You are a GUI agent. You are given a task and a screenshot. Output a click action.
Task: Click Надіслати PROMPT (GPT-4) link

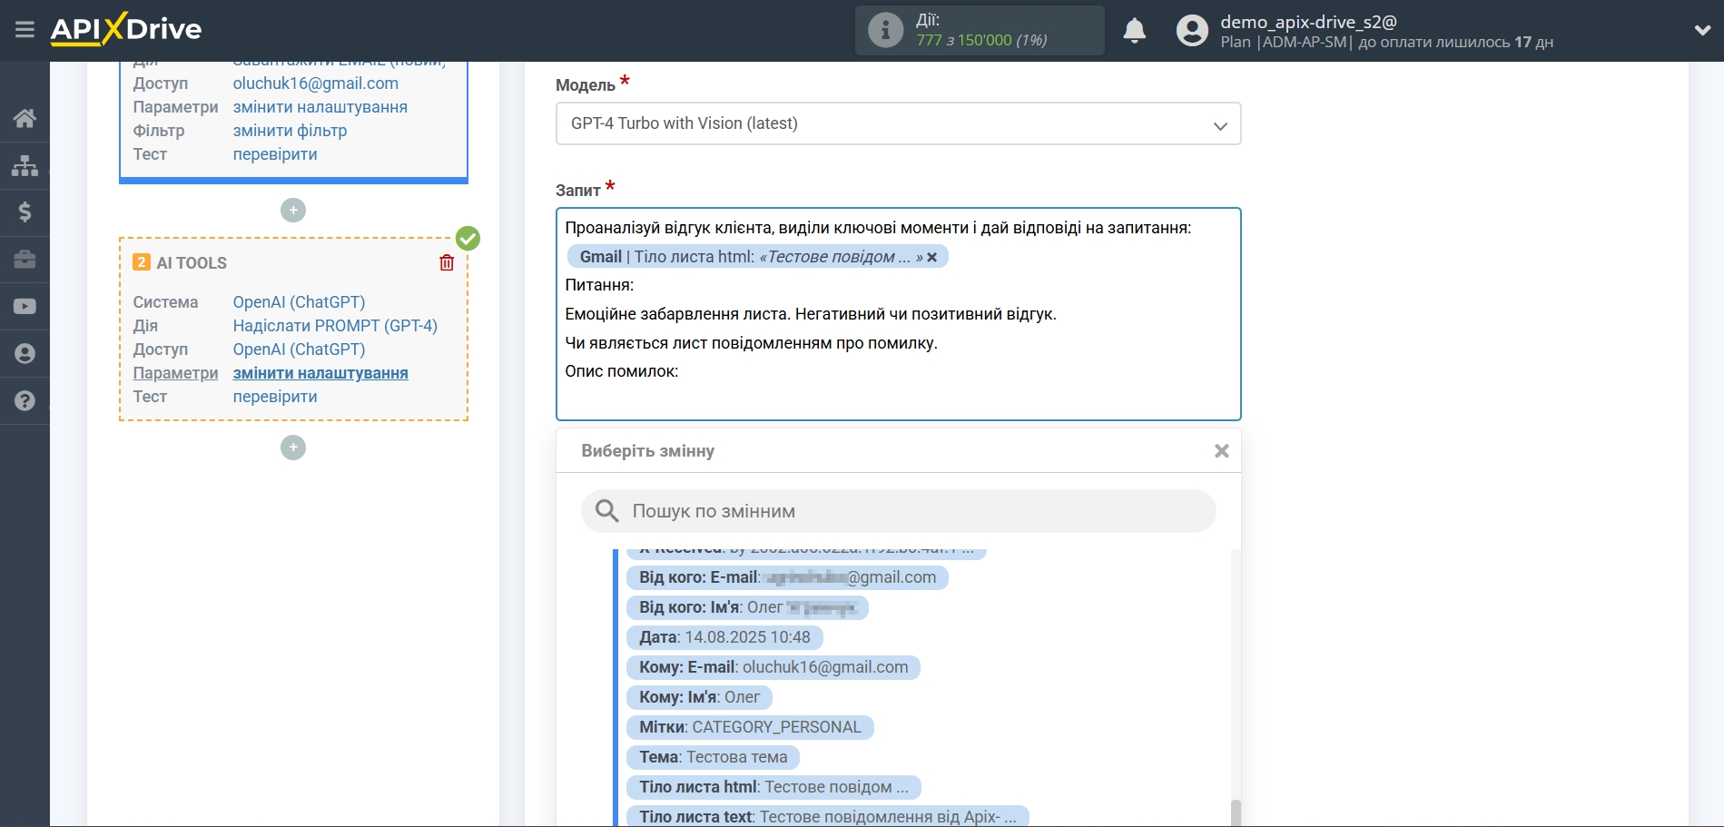pyautogui.click(x=335, y=326)
